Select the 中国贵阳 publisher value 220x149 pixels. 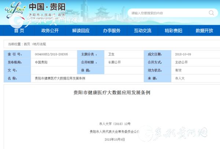pos(41,62)
